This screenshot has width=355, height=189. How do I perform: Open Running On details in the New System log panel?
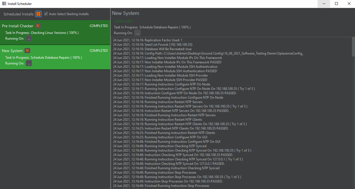[x=137, y=33]
